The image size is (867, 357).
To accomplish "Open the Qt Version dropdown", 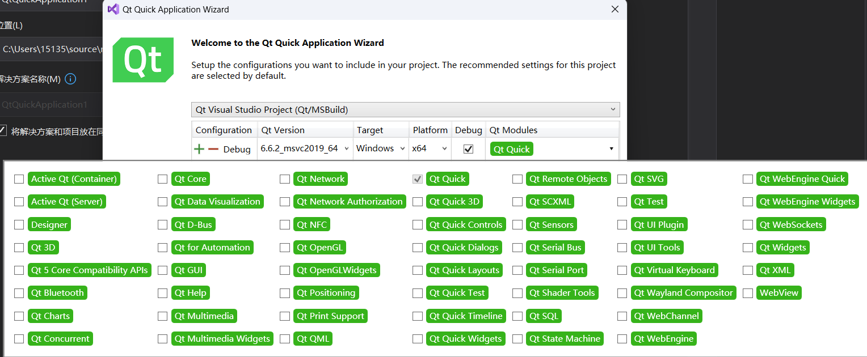I will pyautogui.click(x=305, y=148).
